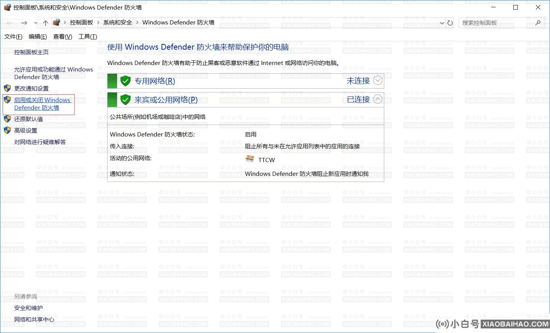
Task: Open 启用或关闭 Windows Defender 防火墙
Action: [x=42, y=104]
